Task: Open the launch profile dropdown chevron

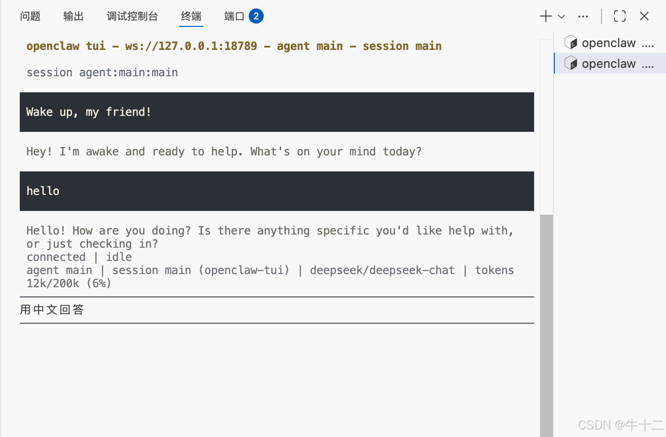Action: (561, 16)
